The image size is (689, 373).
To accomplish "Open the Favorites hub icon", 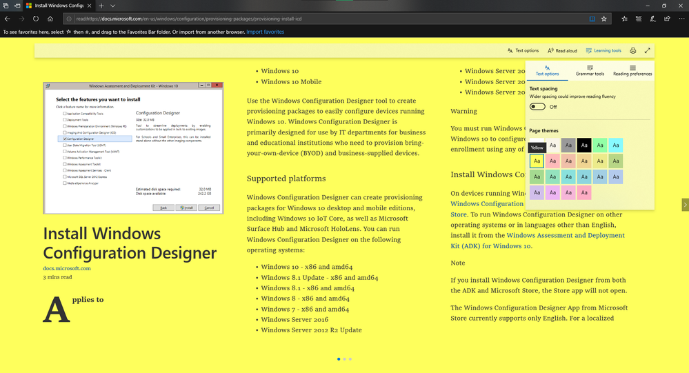I will [x=624, y=19].
